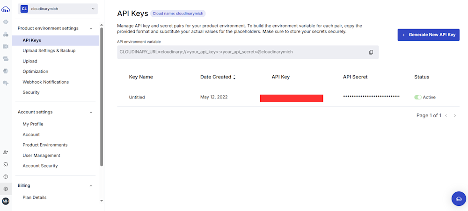468x211 pixels.
Task: Open the cloudinarymich environment dropdown
Action: (x=58, y=9)
